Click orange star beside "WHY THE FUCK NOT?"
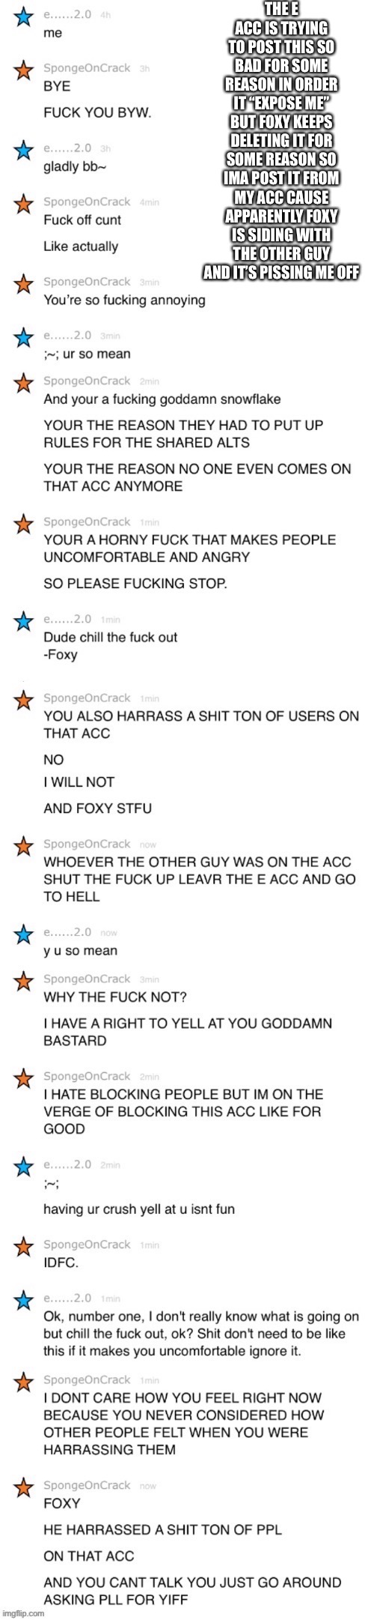 click(24, 982)
